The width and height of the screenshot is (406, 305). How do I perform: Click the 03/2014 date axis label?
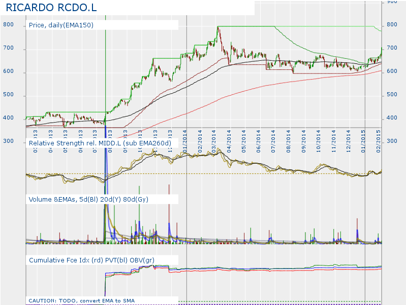(x=213, y=141)
